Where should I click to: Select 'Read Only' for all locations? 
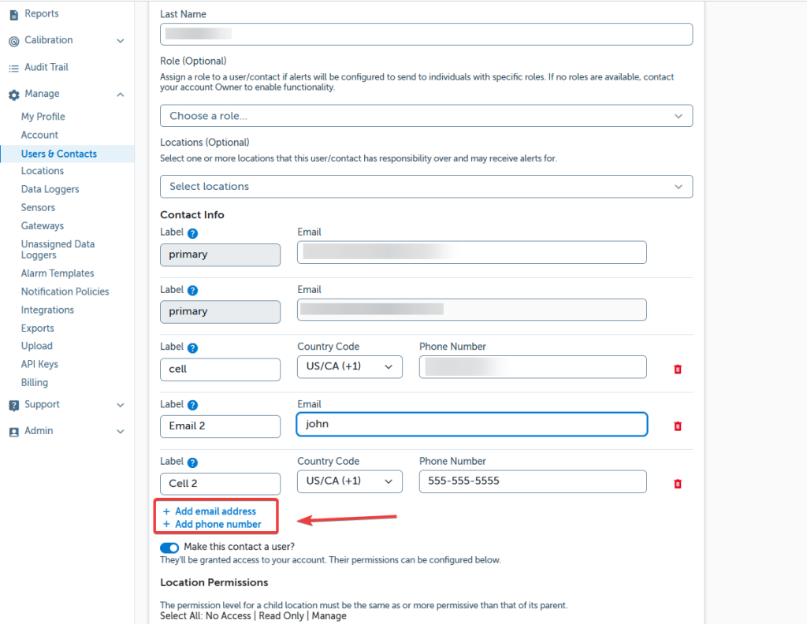point(281,616)
